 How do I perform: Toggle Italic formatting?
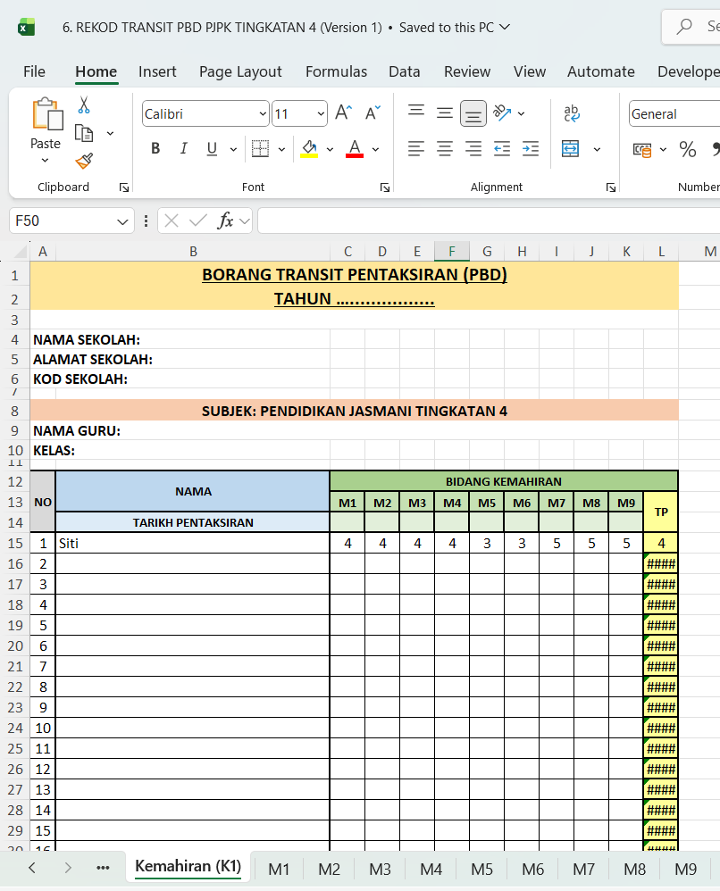(183, 149)
